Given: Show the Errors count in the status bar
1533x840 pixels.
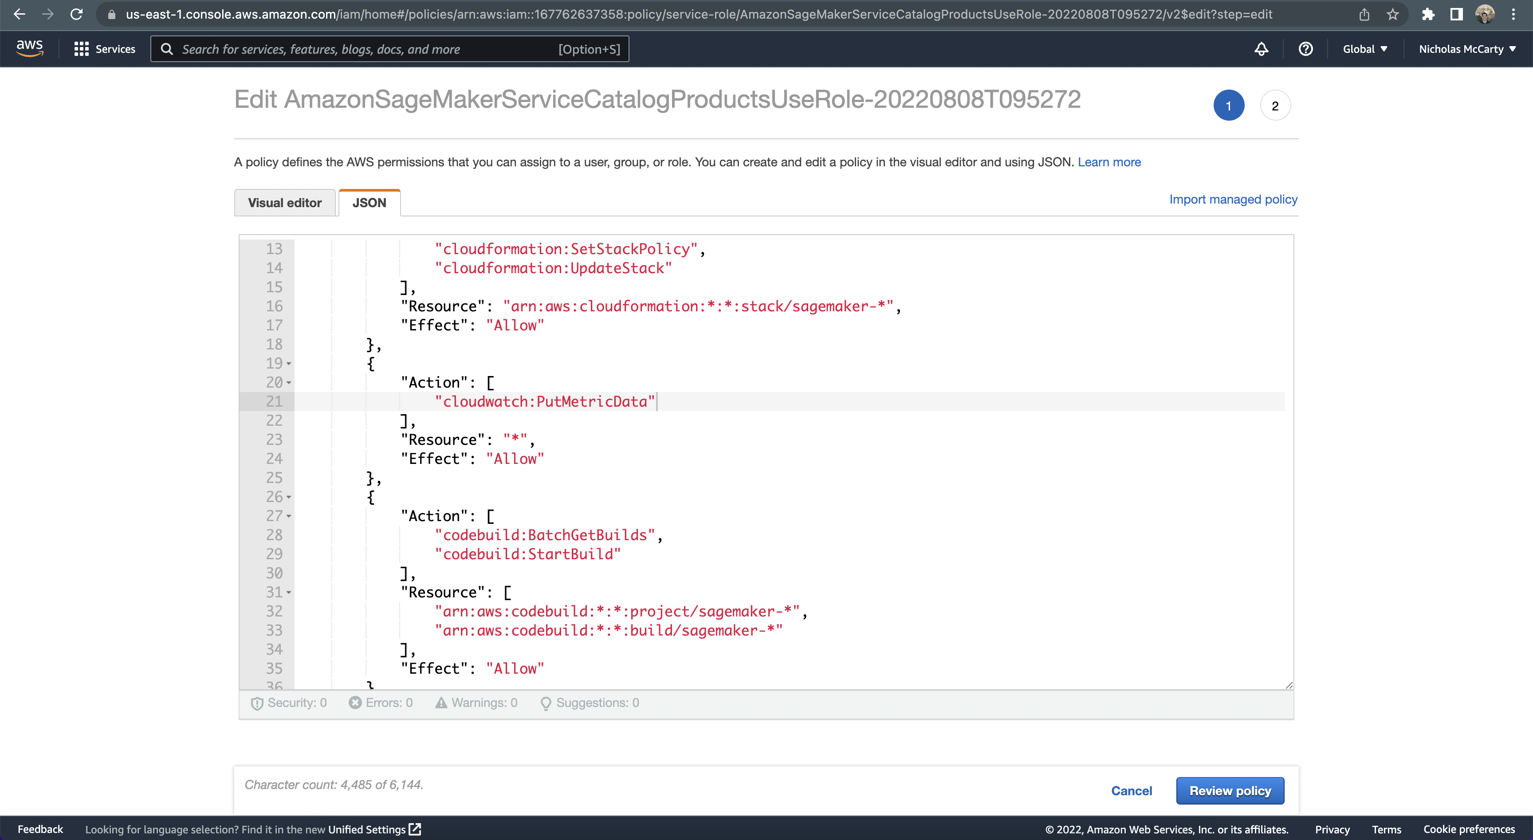Looking at the screenshot, I should coord(381,703).
